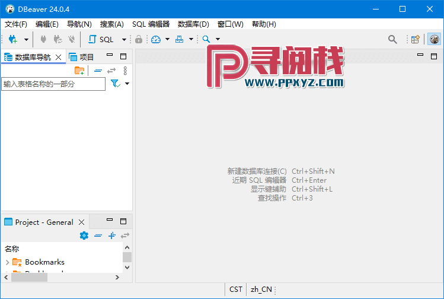
Task: Open the 编辑(E) menu
Action: click(47, 24)
